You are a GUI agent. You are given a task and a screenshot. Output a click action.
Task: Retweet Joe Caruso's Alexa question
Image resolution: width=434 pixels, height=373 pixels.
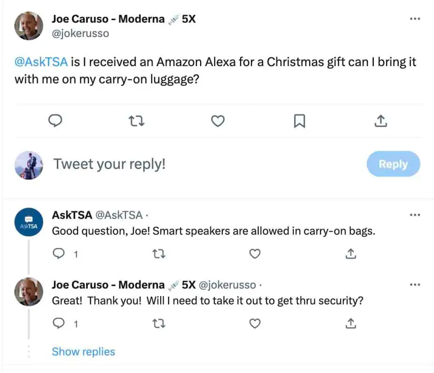click(136, 121)
